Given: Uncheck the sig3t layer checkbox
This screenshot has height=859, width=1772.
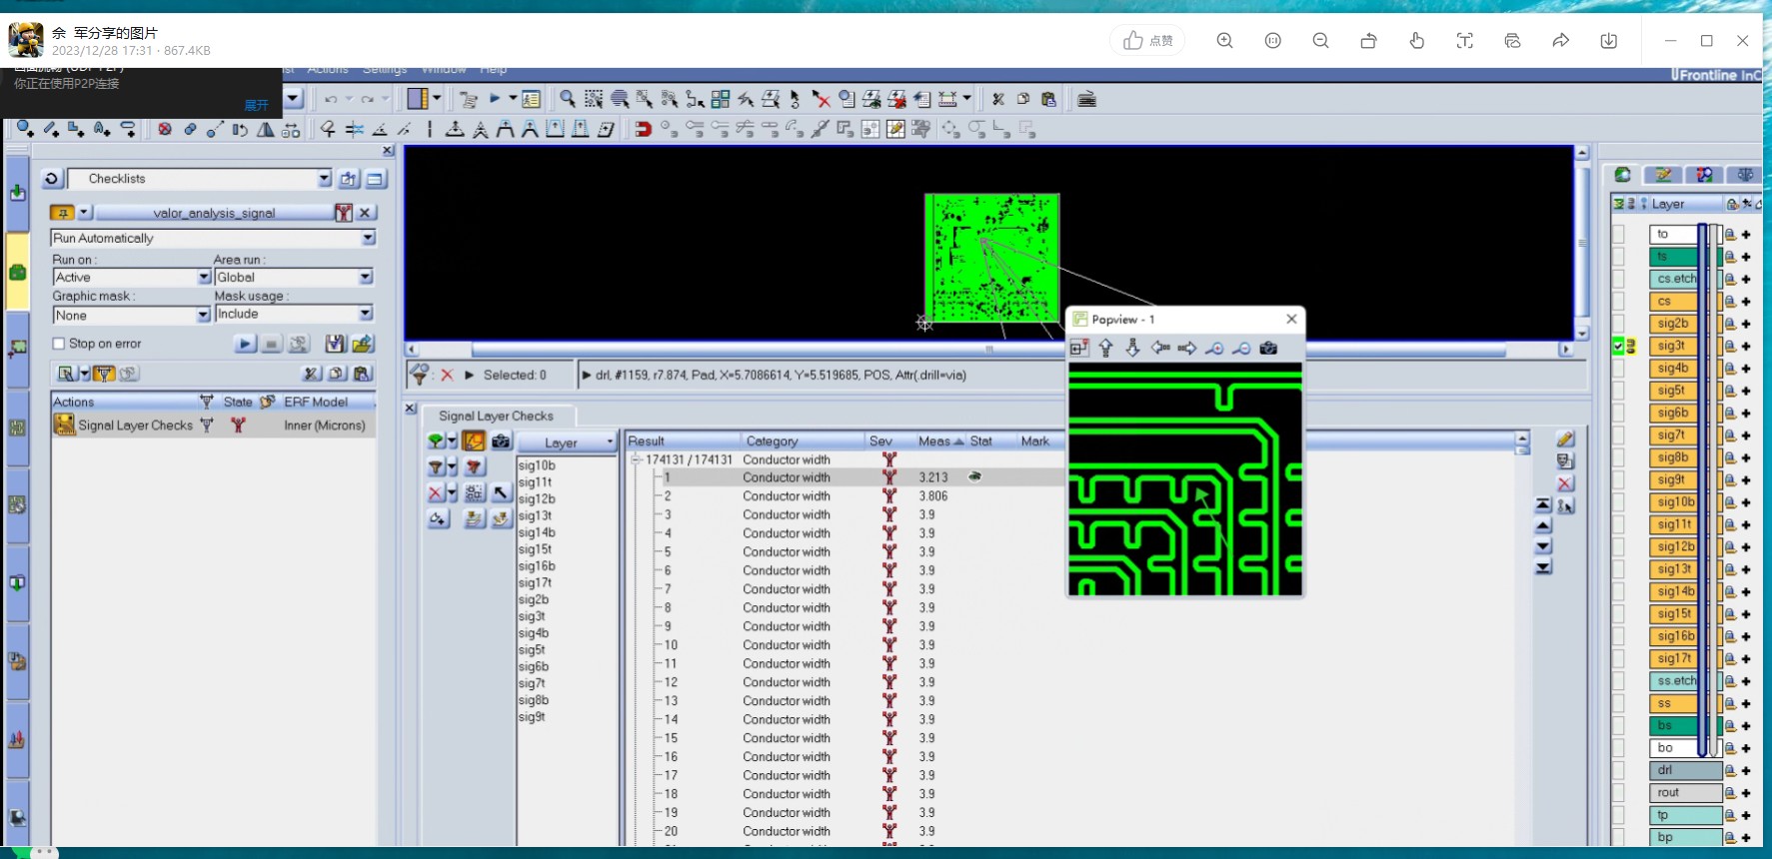Looking at the screenshot, I should click(1618, 347).
